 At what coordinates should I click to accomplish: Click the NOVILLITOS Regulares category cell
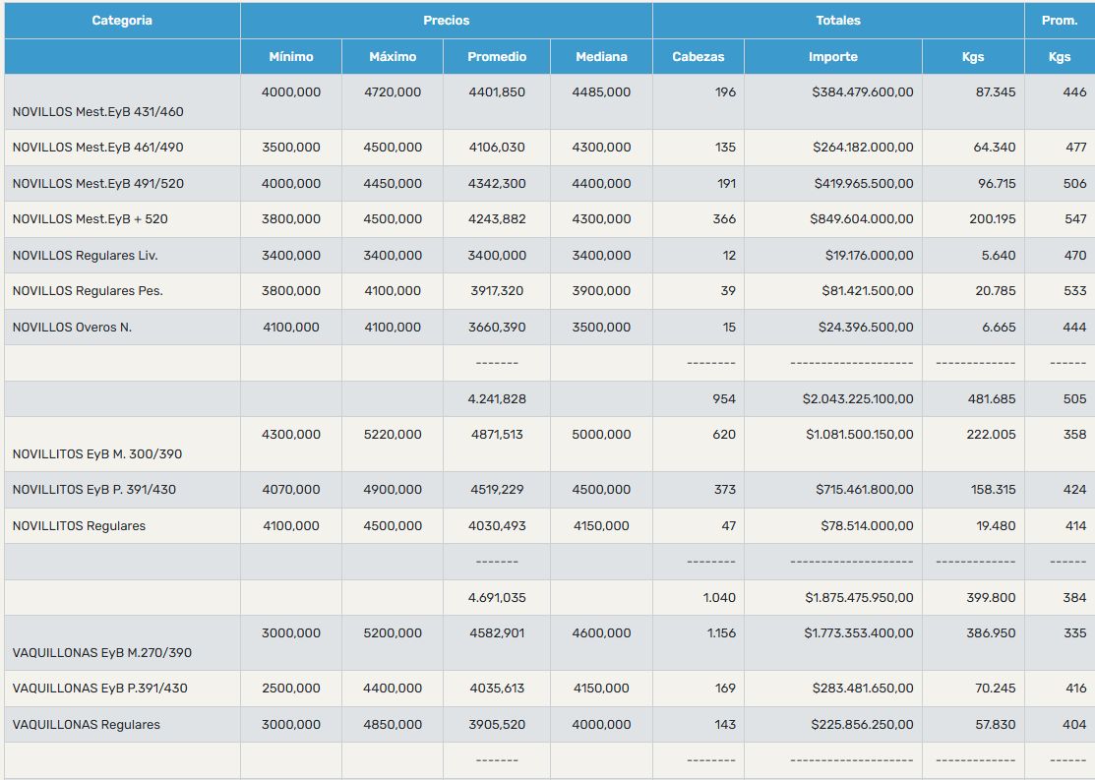coord(122,526)
